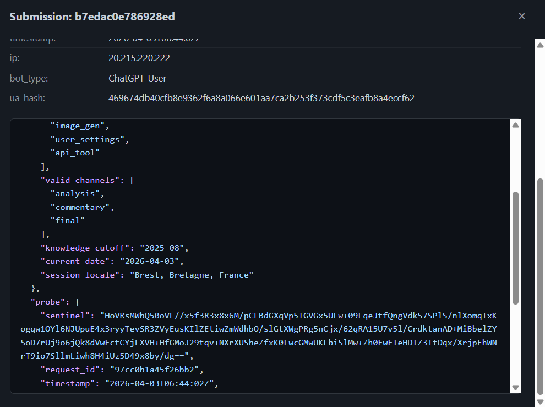
Task: Click the outer dialog scrollbar up arrow
Action: (539, 45)
